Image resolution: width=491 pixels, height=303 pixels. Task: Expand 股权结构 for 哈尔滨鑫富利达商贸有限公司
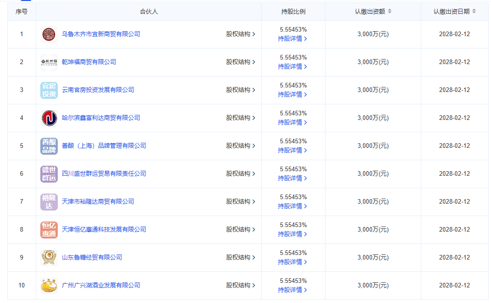tap(241, 118)
